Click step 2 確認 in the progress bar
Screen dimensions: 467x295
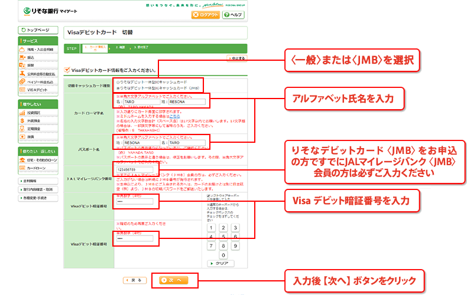click(121, 47)
